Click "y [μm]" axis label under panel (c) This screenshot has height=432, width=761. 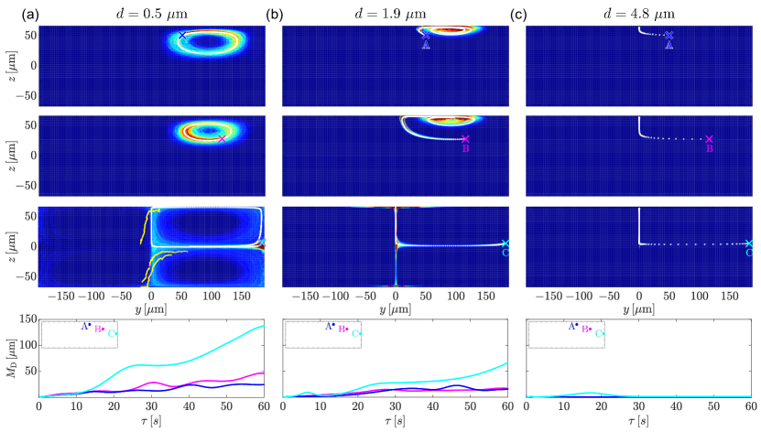pos(638,308)
